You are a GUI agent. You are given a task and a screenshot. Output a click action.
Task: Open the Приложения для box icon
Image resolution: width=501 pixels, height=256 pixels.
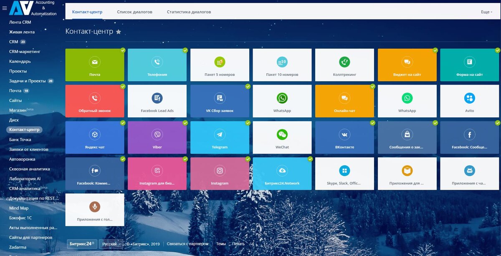click(407, 171)
